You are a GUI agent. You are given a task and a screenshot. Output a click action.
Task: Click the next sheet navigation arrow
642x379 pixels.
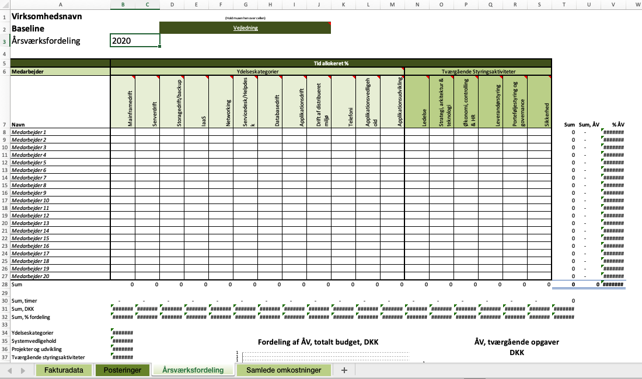[x=23, y=370]
